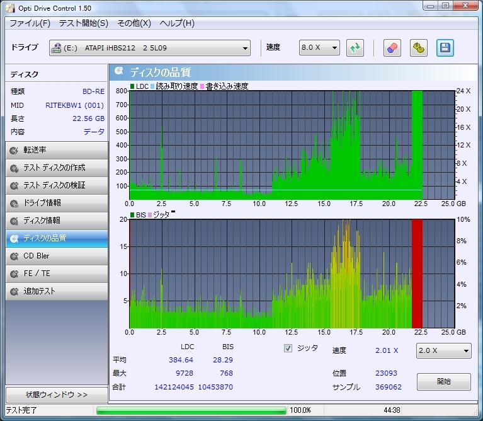483x421 pixels.
Task: Click the FE / TE sidebar icon
Action: pyautogui.click(x=14, y=274)
